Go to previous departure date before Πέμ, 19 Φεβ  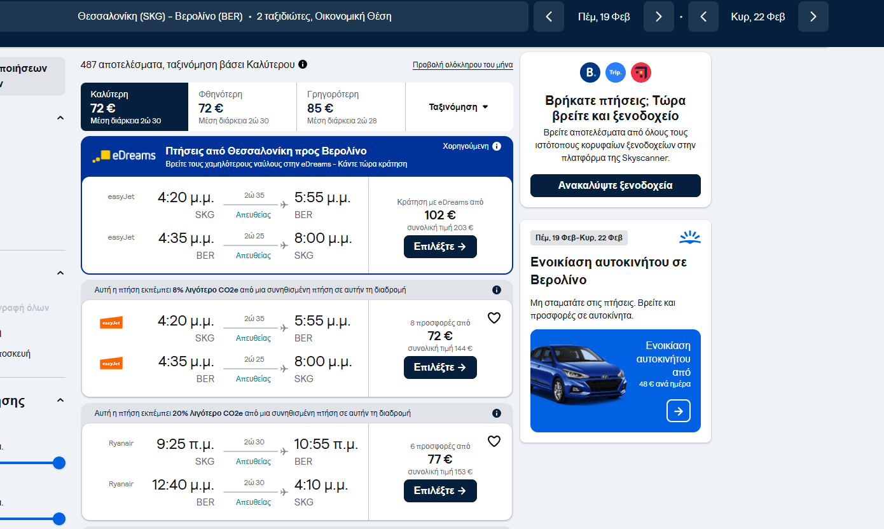click(549, 17)
